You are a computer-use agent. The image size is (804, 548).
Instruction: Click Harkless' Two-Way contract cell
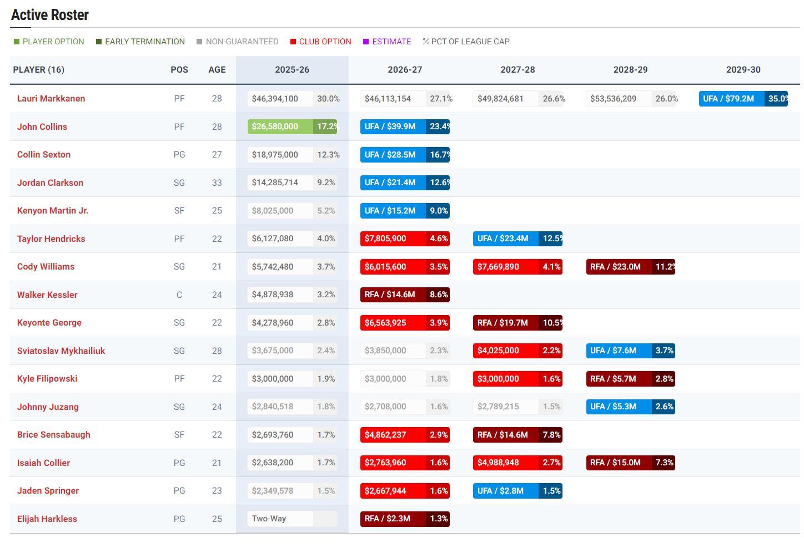(280, 519)
